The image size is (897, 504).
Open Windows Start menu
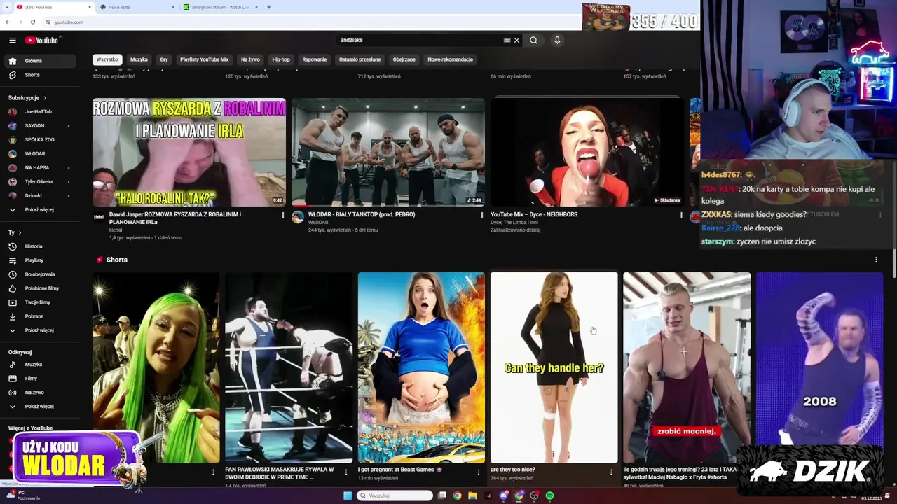tap(347, 496)
